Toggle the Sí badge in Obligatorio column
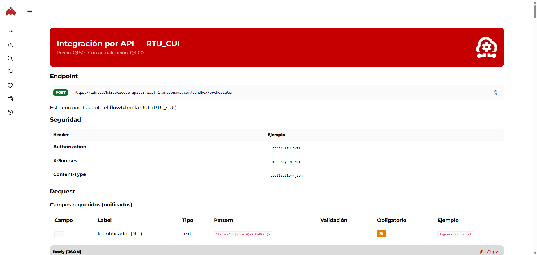The width and height of the screenshot is (537, 255). (381, 233)
